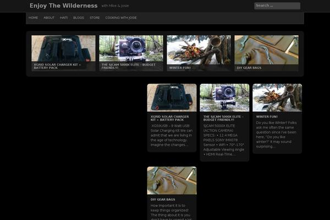Open the Enjoy The Wilderness site title
This screenshot has width=330, height=220.
tap(64, 5)
